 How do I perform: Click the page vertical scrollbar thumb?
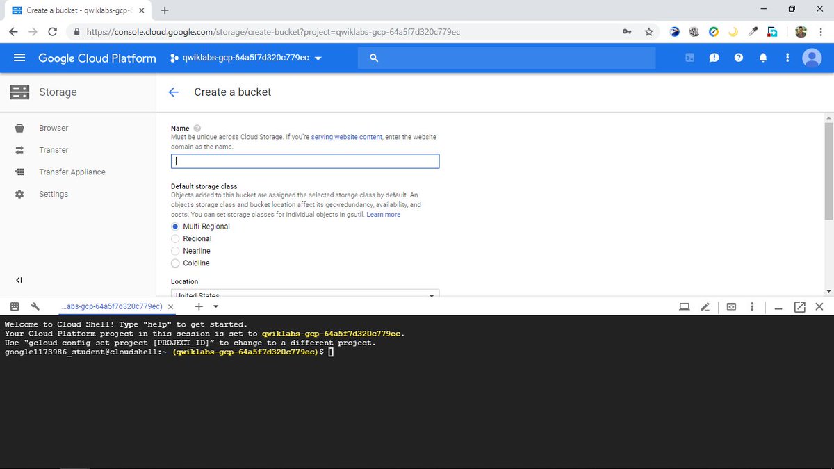tap(828, 170)
